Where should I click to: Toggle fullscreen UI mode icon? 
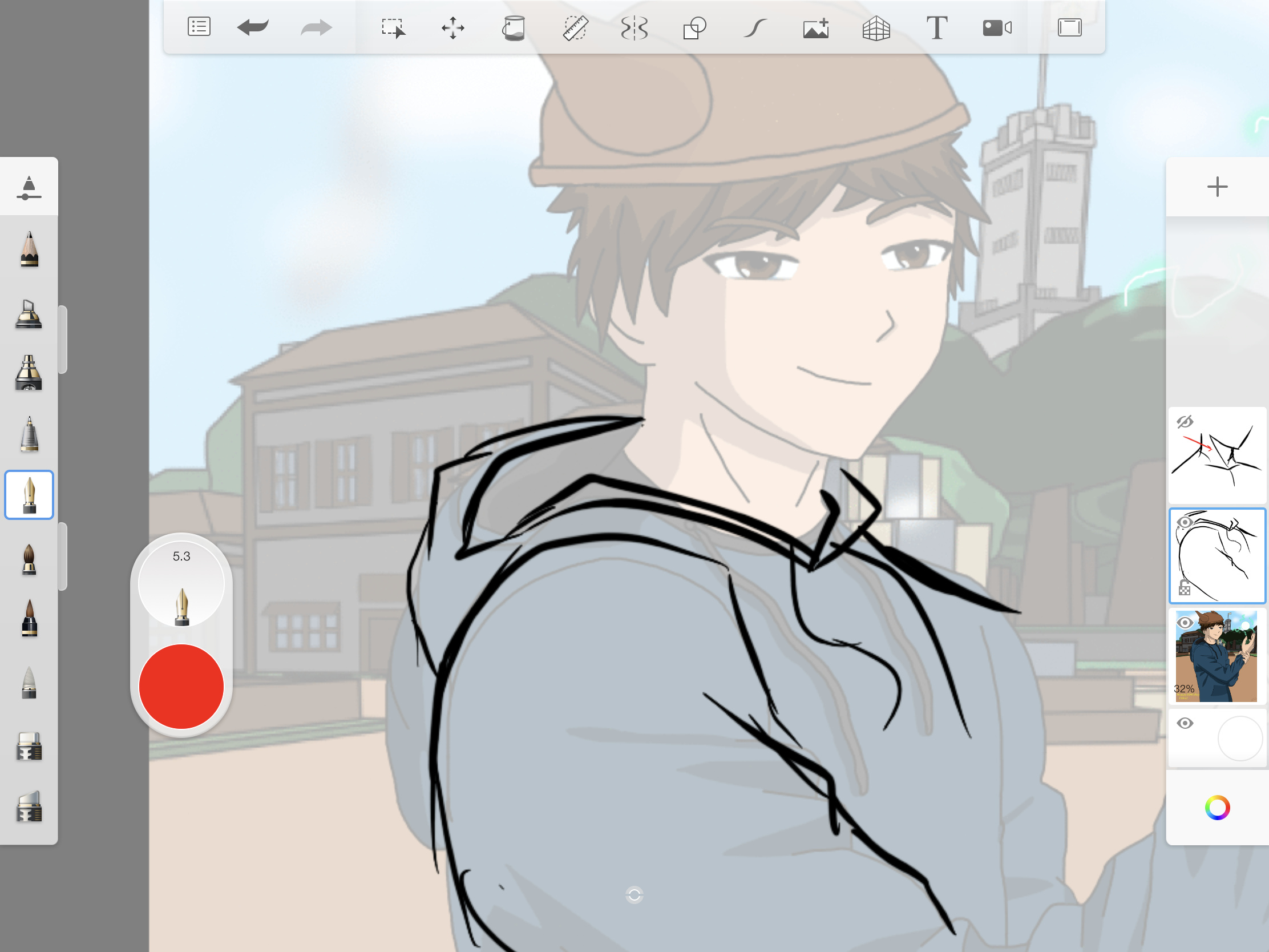point(1069,27)
